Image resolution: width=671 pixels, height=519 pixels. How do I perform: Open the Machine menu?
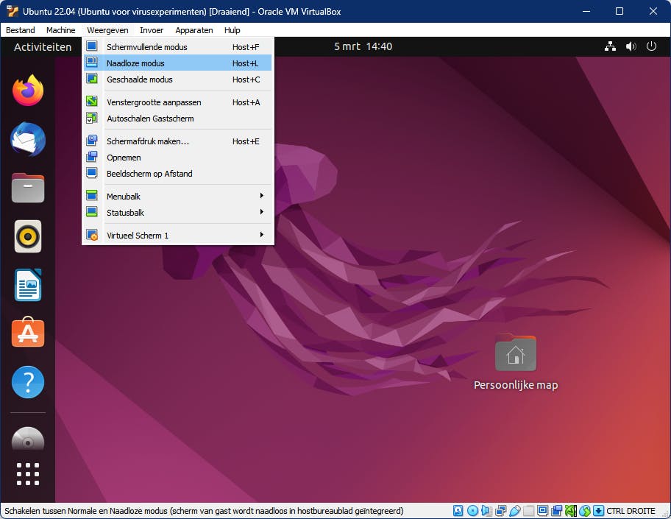pyautogui.click(x=61, y=30)
